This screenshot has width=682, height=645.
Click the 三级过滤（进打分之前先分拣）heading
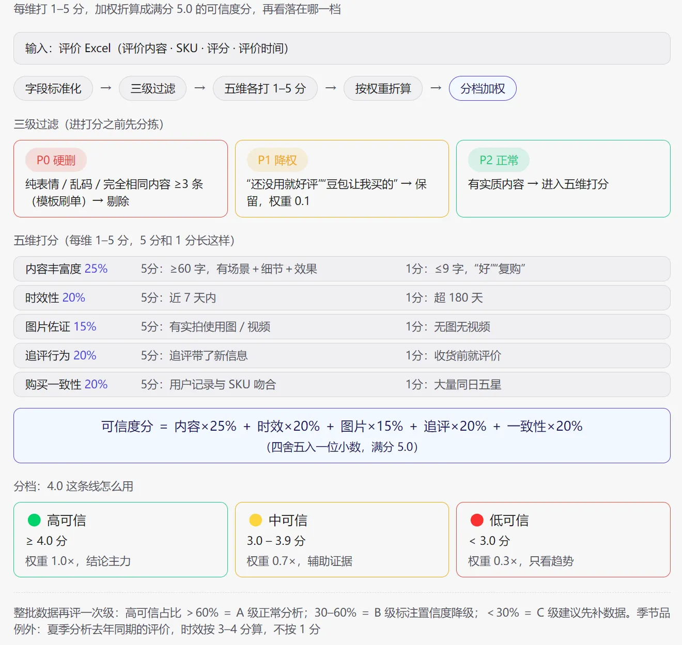89,124
